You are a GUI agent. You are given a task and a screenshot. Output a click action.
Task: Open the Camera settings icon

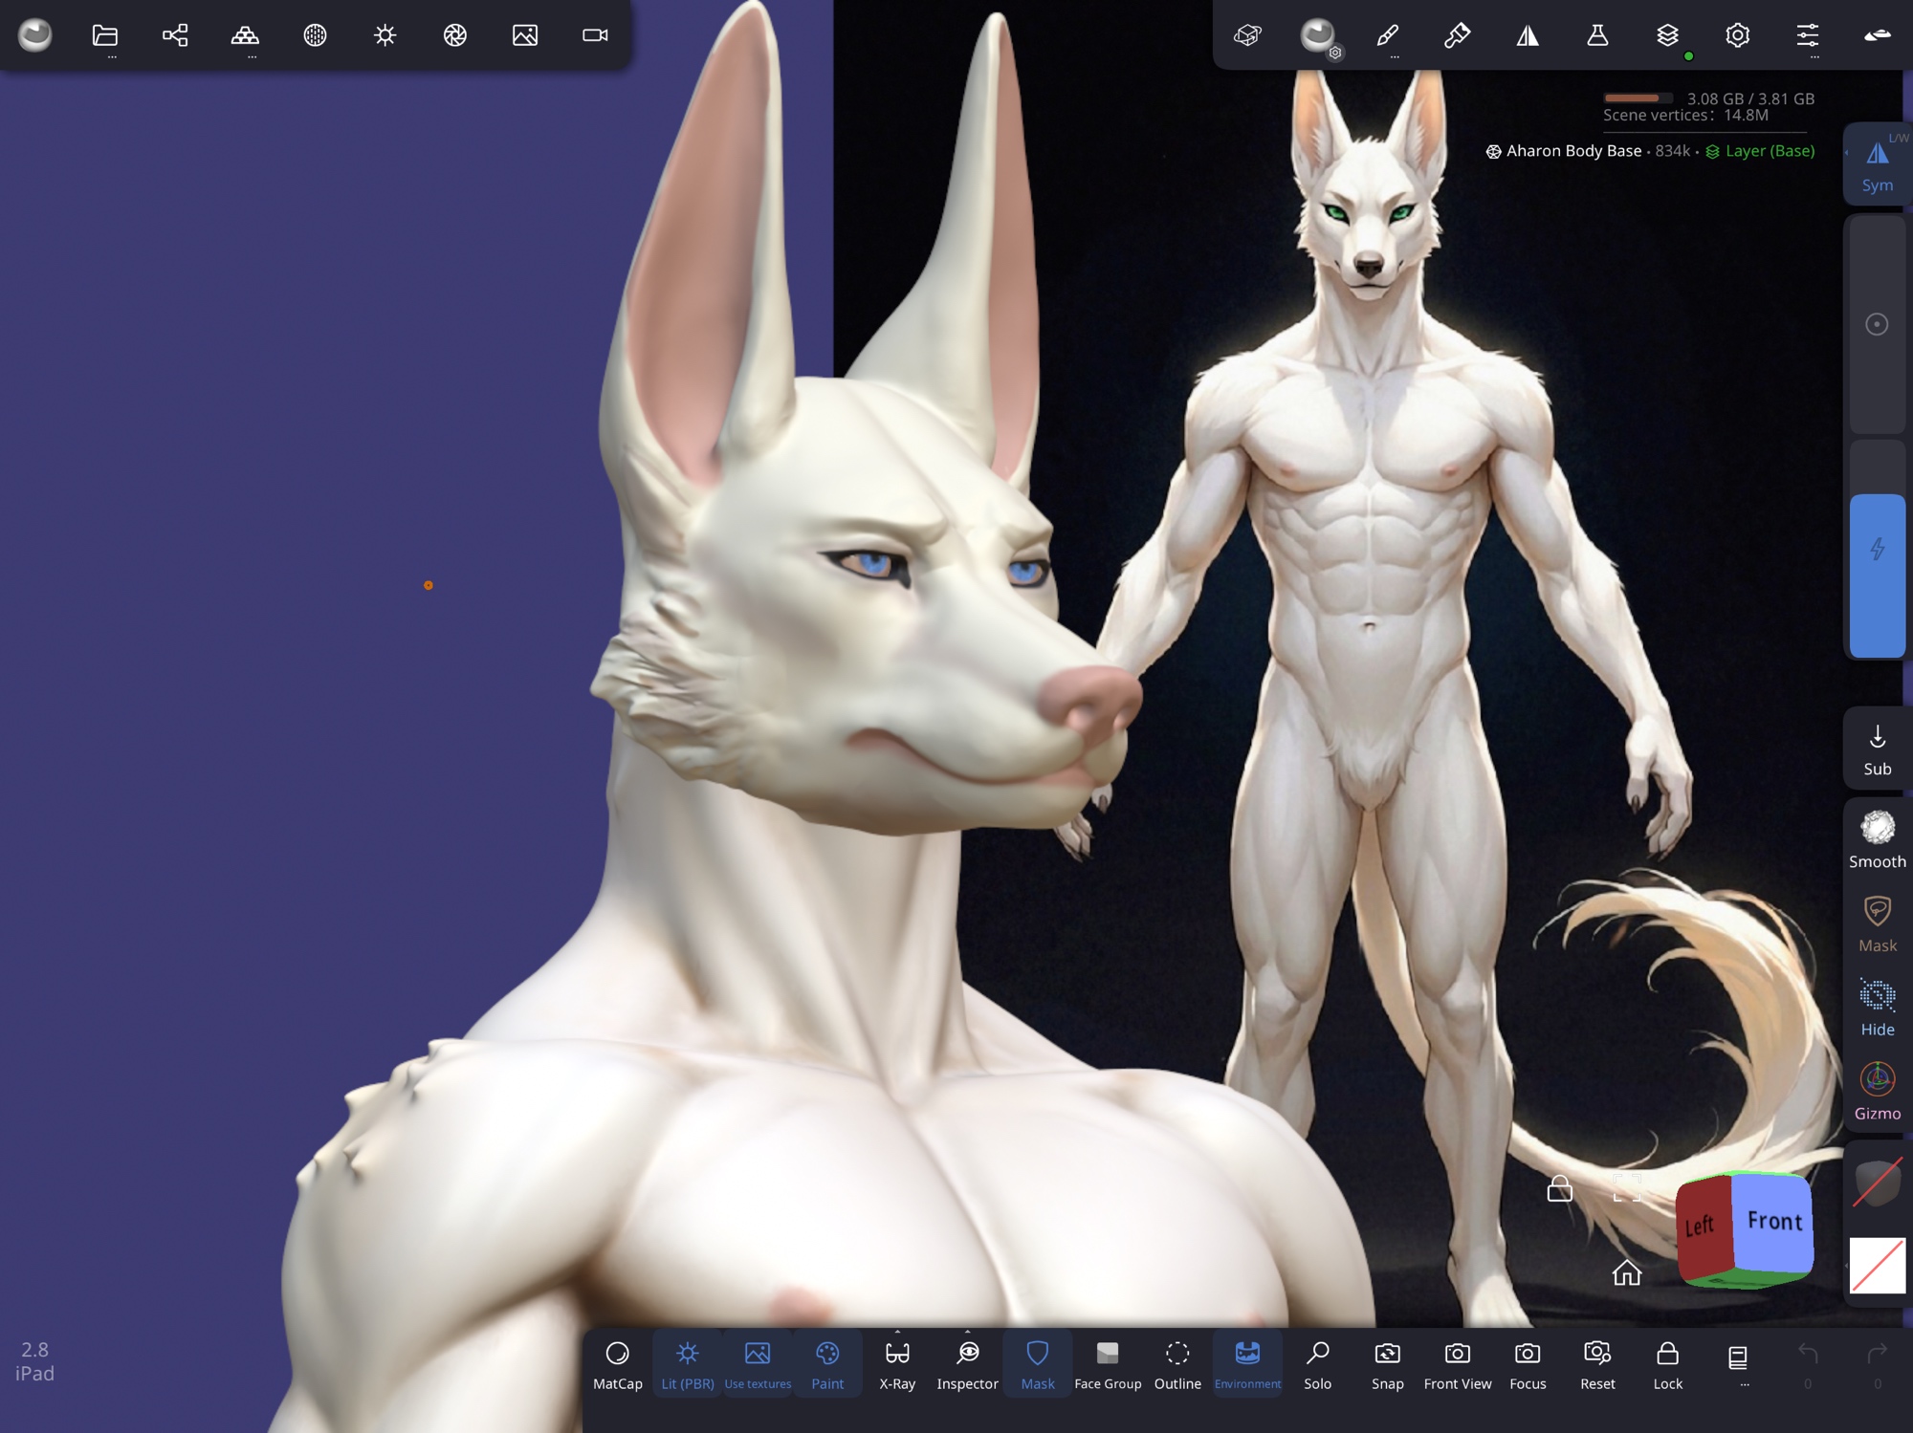[595, 36]
